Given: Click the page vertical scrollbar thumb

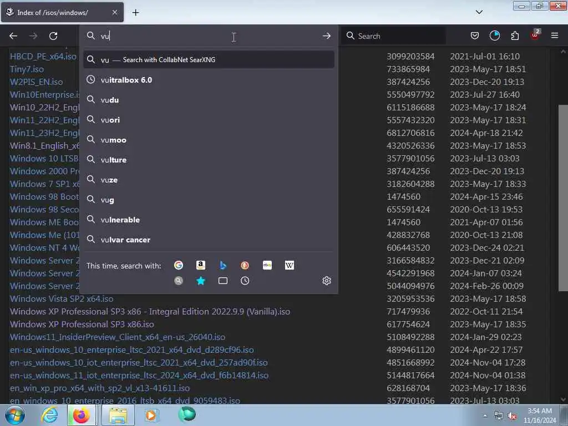Looking at the screenshot, I should coord(563,198).
